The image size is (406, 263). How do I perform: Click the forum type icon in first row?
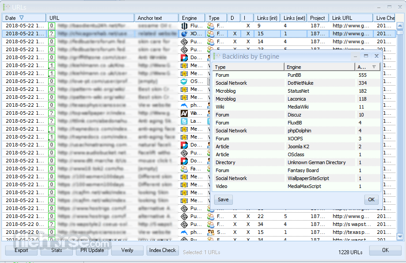click(x=211, y=26)
